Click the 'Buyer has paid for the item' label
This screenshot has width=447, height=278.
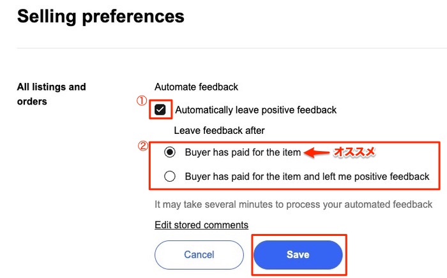click(243, 152)
